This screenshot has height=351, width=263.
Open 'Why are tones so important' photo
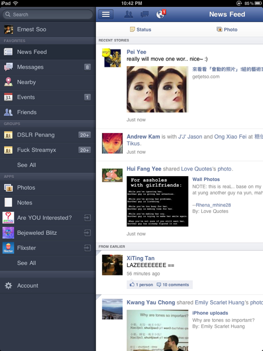click(x=157, y=330)
